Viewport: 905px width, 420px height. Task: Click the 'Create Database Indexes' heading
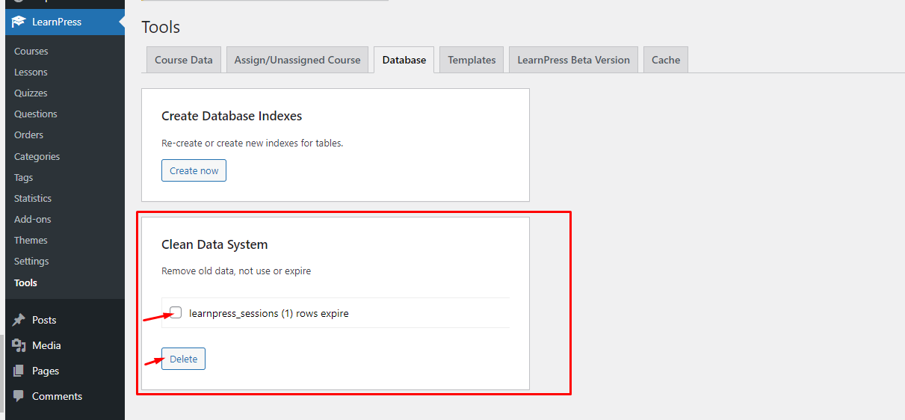pyautogui.click(x=232, y=116)
